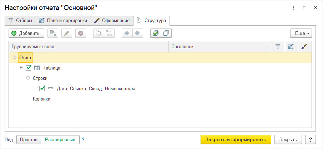Collapse the Отчет tree node
Viewport: 323px width, 149px height.
click(14, 58)
